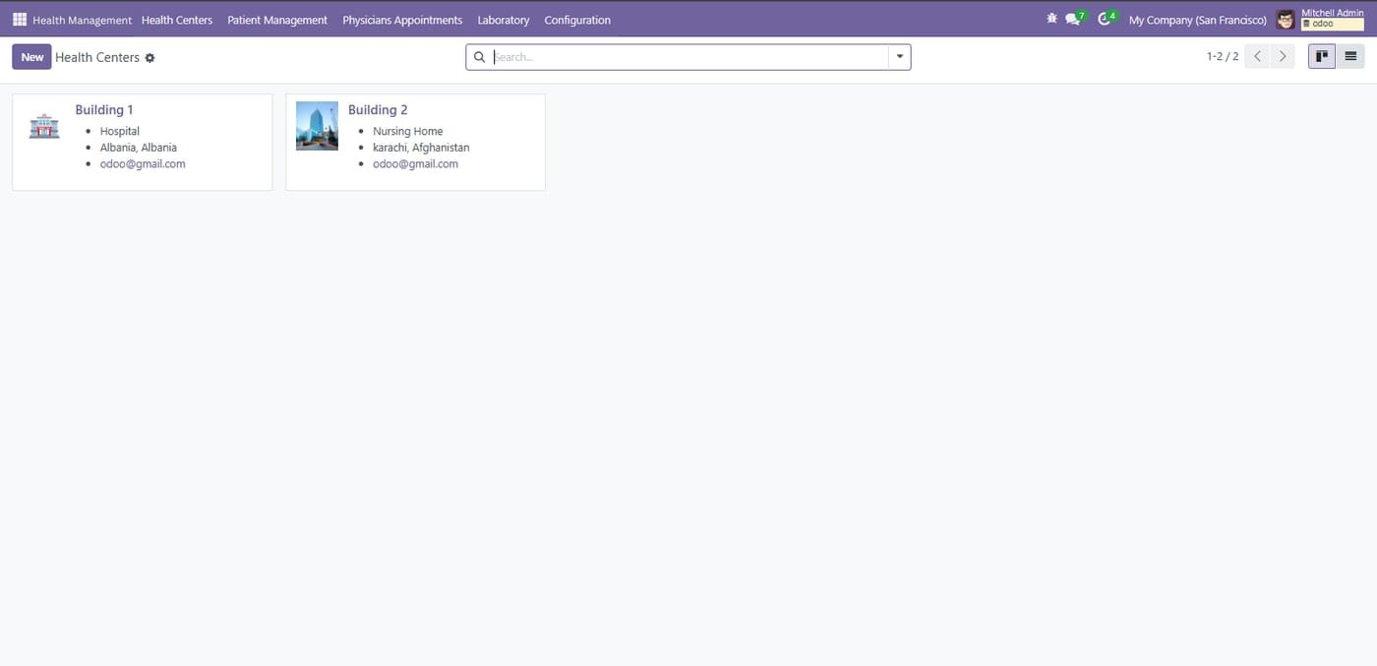The image size is (1377, 666).
Task: Click the Health Centers gear settings icon
Action: 150,58
